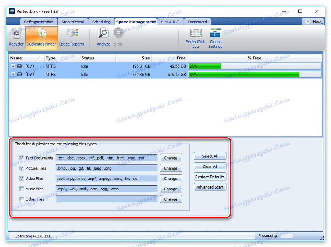Open the Dashboard tab
The height and width of the screenshot is (247, 331).
coord(197,22)
